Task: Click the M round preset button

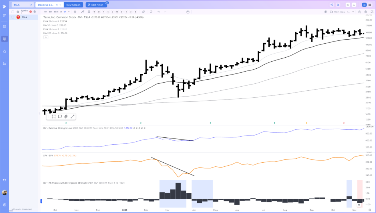Action: point(117,12)
